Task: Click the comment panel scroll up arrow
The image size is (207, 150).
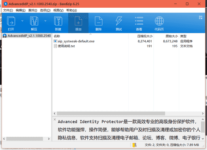Action: click(203, 120)
